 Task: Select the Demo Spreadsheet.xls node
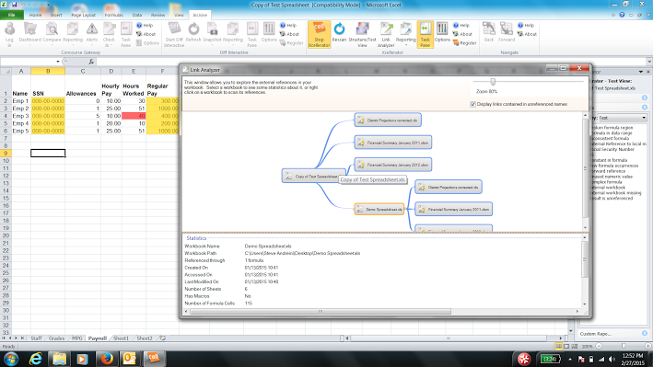coord(379,210)
